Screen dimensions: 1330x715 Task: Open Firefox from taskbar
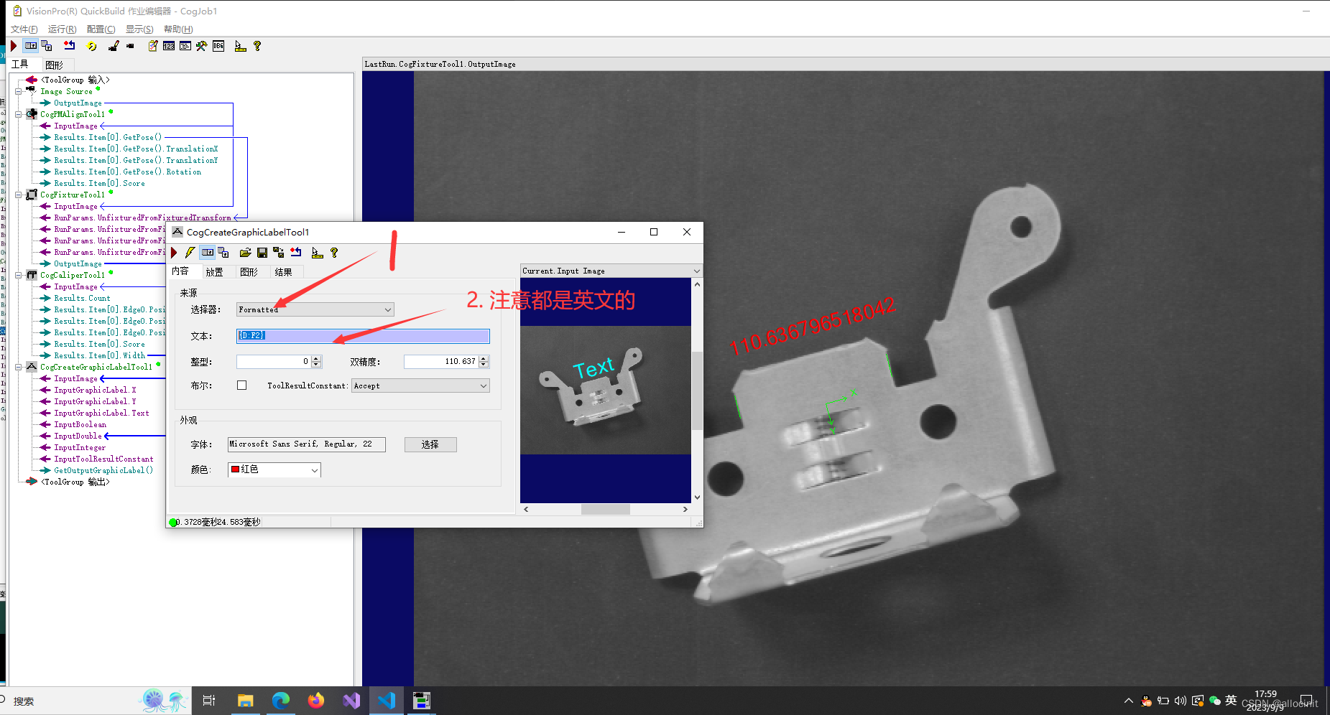click(x=316, y=700)
